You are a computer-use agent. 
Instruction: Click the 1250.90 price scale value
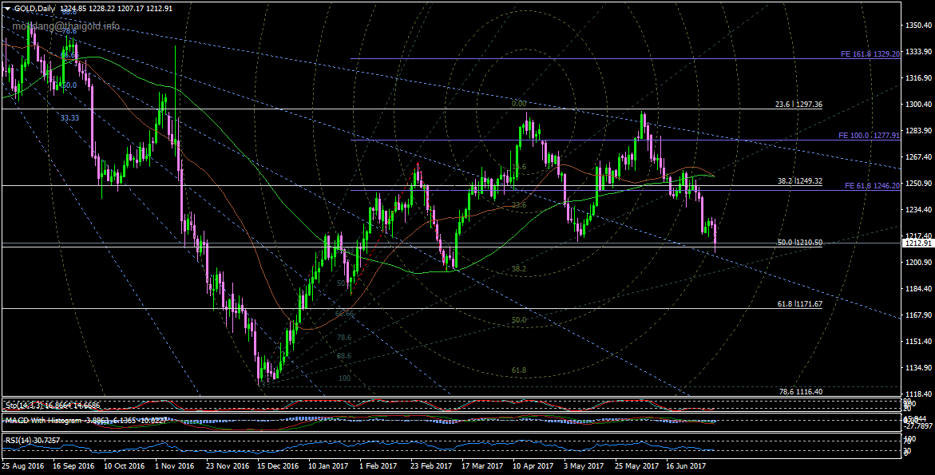[918, 183]
